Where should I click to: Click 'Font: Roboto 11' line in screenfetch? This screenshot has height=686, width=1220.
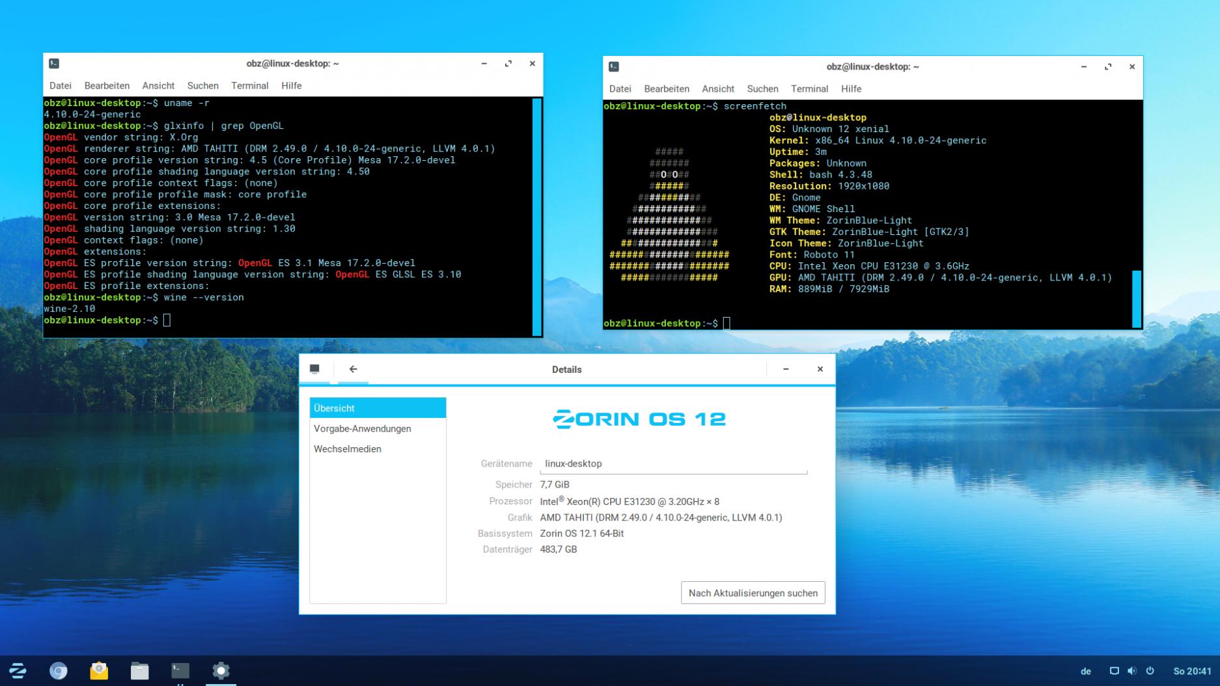coord(812,254)
